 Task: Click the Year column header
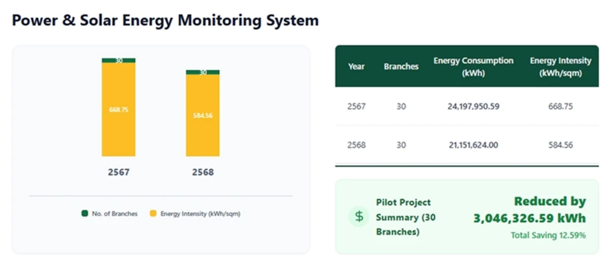click(356, 67)
